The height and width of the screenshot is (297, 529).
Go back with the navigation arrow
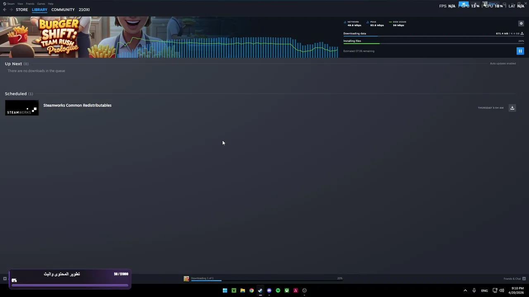[x=5, y=9]
